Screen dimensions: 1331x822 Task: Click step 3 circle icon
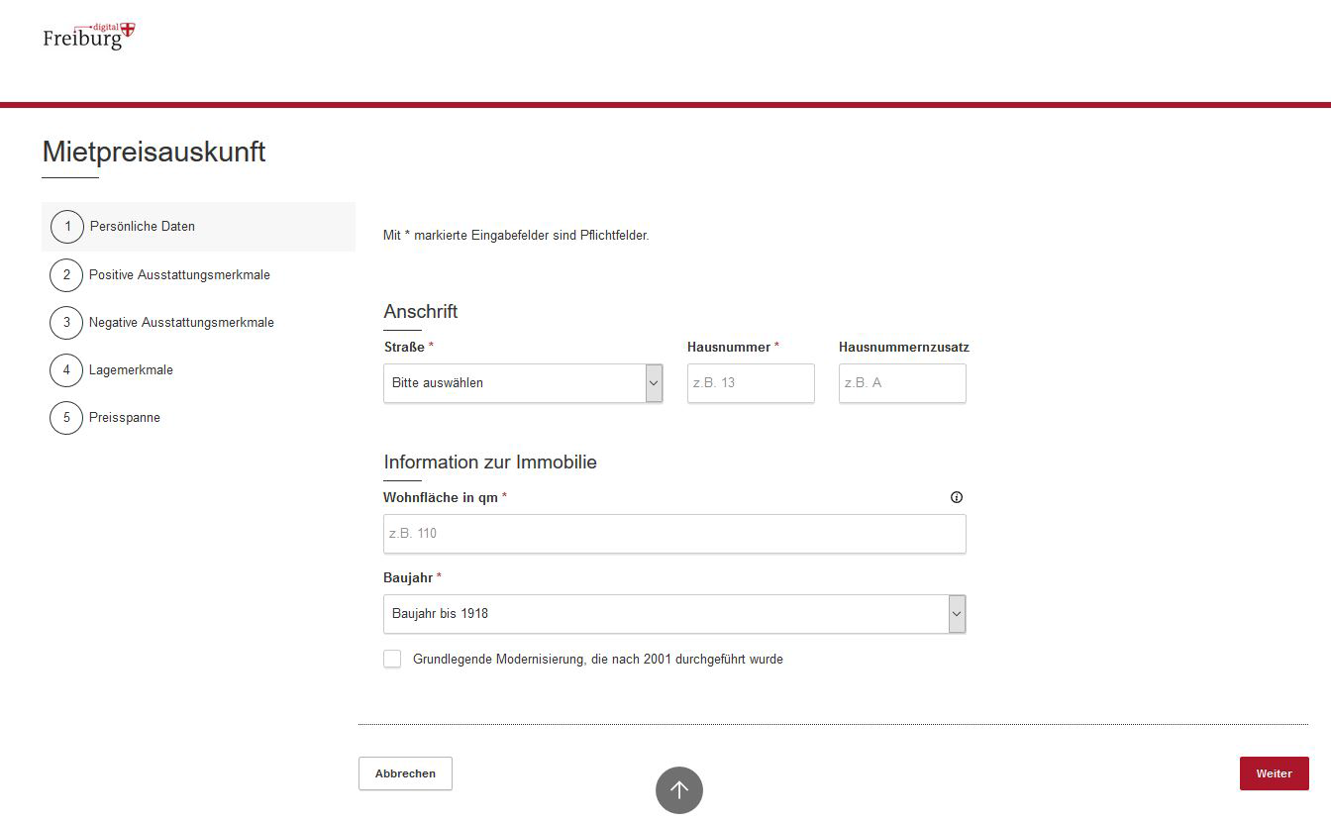[x=66, y=323]
